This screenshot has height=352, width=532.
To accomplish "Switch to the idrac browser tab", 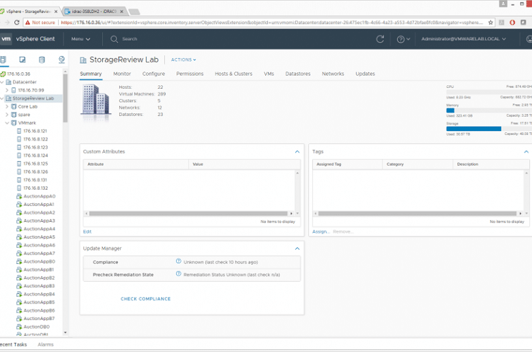I will (94, 11).
